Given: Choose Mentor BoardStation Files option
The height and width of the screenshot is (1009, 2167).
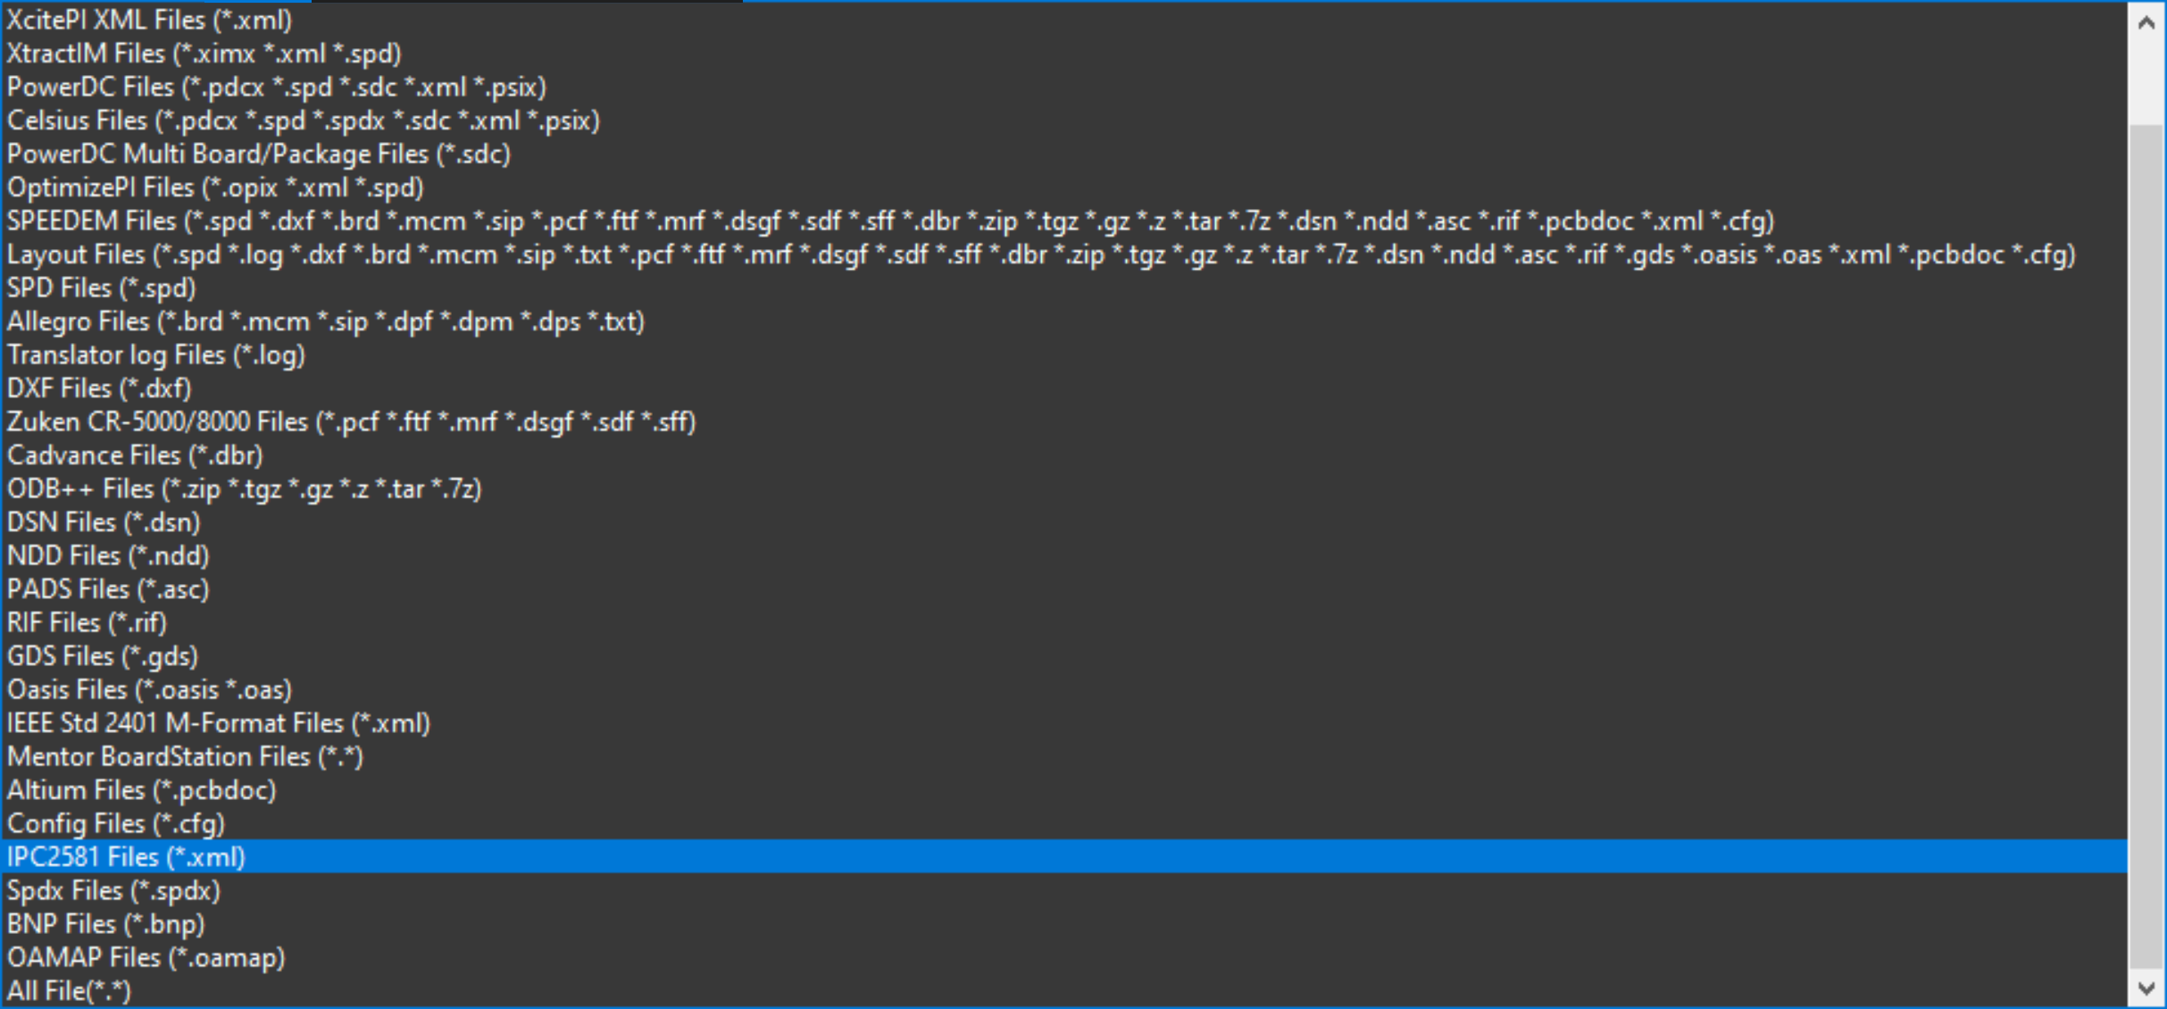Looking at the screenshot, I should (185, 756).
